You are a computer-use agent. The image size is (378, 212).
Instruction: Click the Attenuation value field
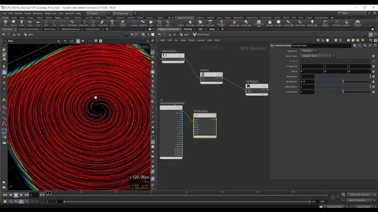tap(307, 87)
